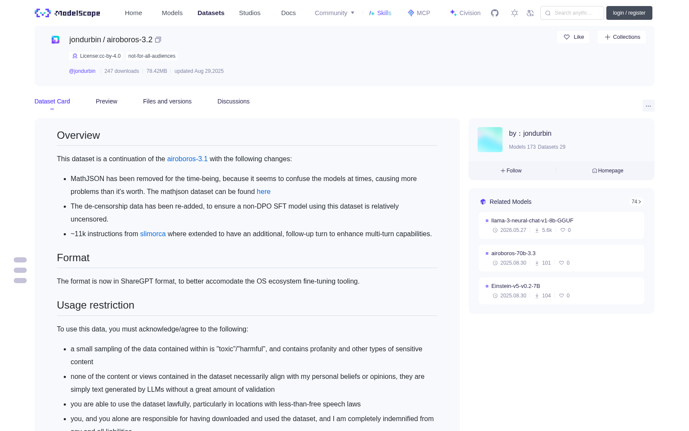Viewport: 689px width, 431px height.
Task: Click in the Search anything input field
Action: [x=572, y=13]
